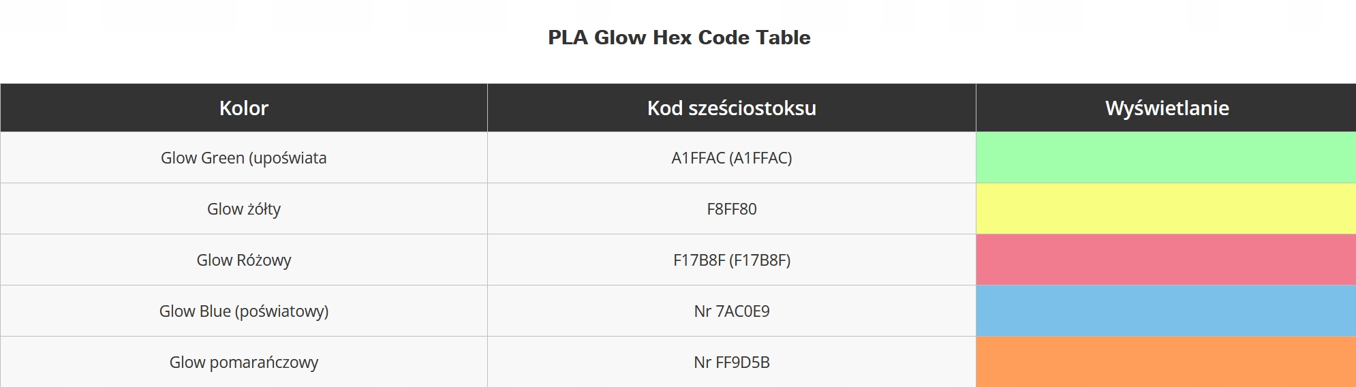Select the Wyświetlanie column header

pos(1167,108)
